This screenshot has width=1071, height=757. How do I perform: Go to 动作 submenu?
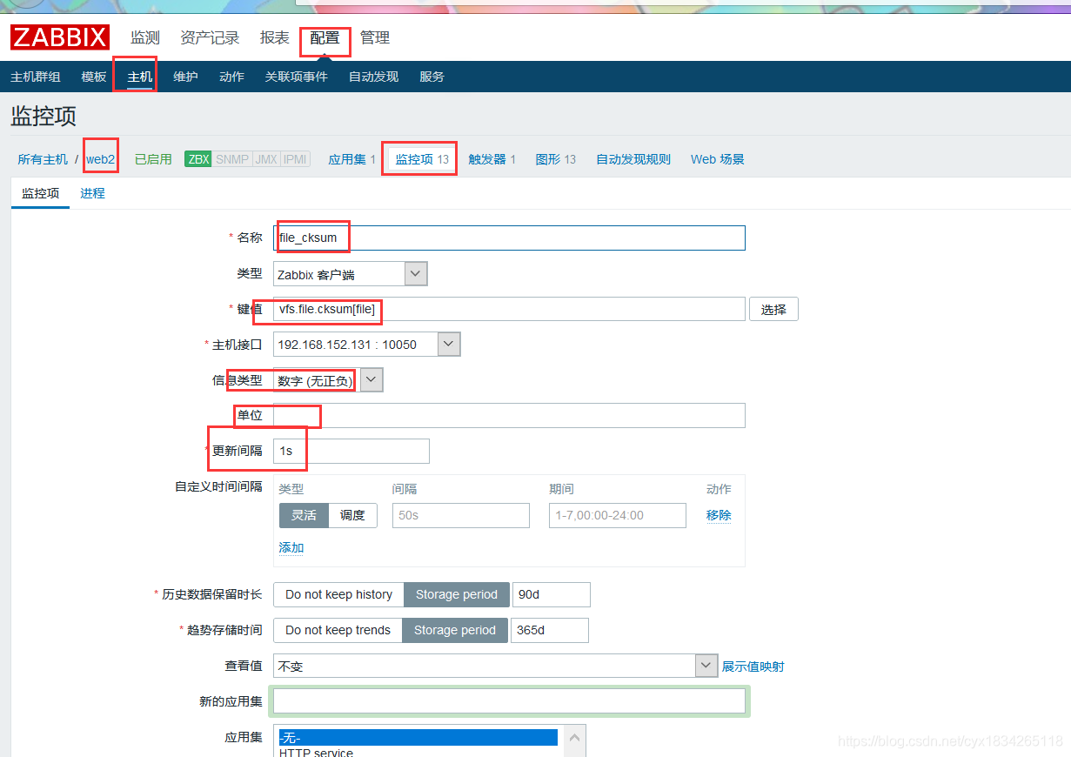231,77
